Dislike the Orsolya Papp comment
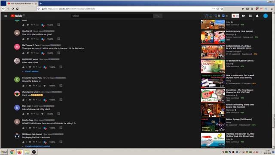275x155 pixels. (30, 128)
